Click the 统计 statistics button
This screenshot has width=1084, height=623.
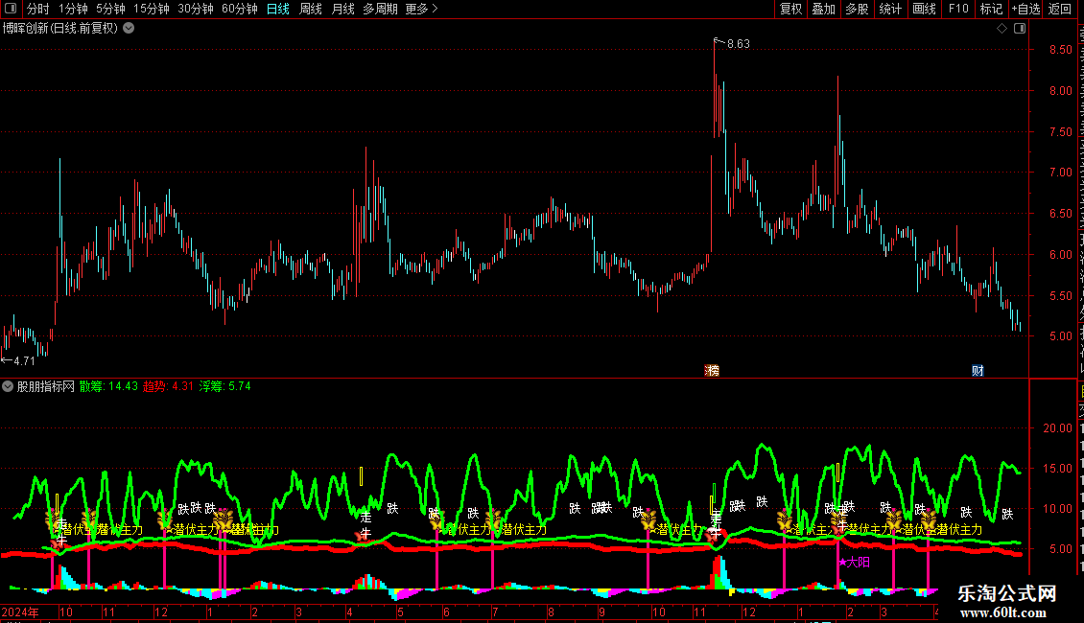point(889,9)
